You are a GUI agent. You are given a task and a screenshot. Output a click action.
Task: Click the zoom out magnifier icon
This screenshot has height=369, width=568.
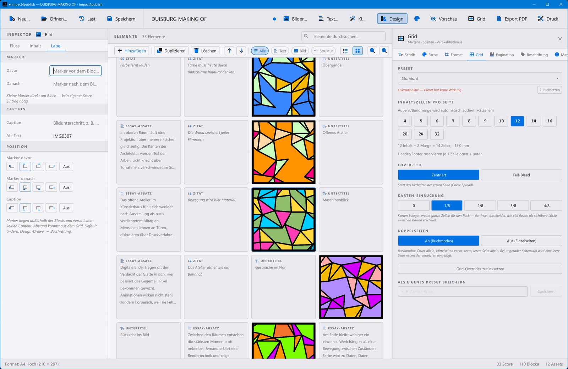[x=372, y=51]
